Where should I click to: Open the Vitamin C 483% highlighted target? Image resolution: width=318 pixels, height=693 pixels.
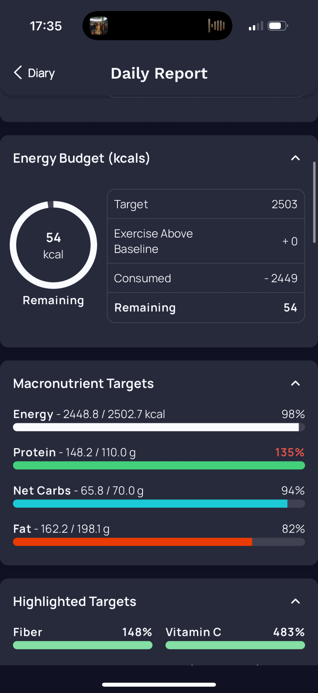pyautogui.click(x=235, y=637)
